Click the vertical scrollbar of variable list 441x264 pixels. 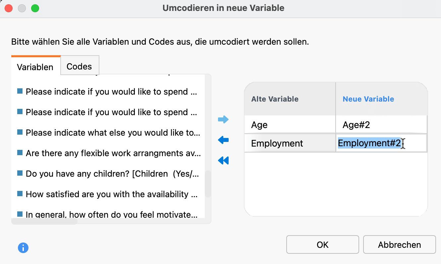(208, 184)
